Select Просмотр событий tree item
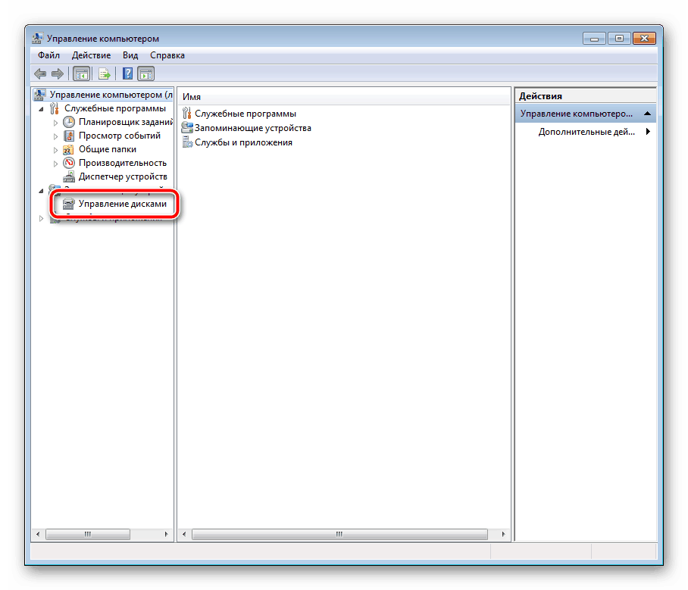The image size is (688, 590). coord(120,136)
